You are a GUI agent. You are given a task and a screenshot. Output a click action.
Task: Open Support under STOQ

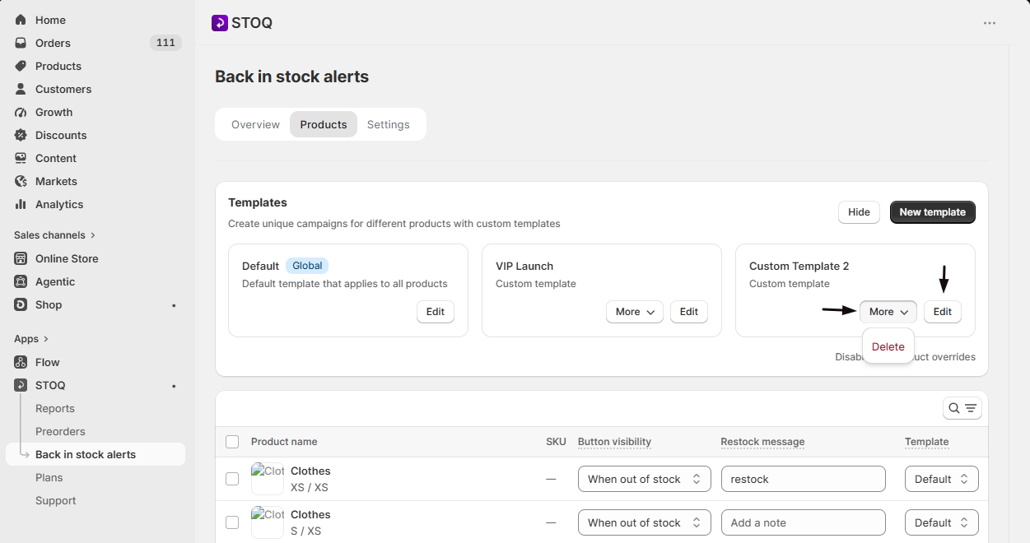[56, 500]
